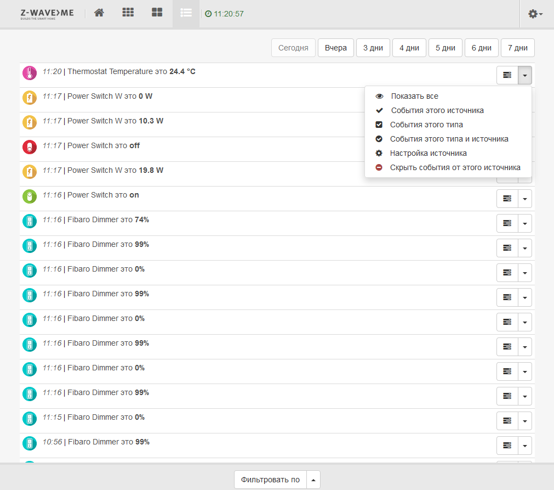The height and width of the screenshot is (490, 554).
Task: Expand dropdown arrow on Power Switch on row
Action: 525,199
